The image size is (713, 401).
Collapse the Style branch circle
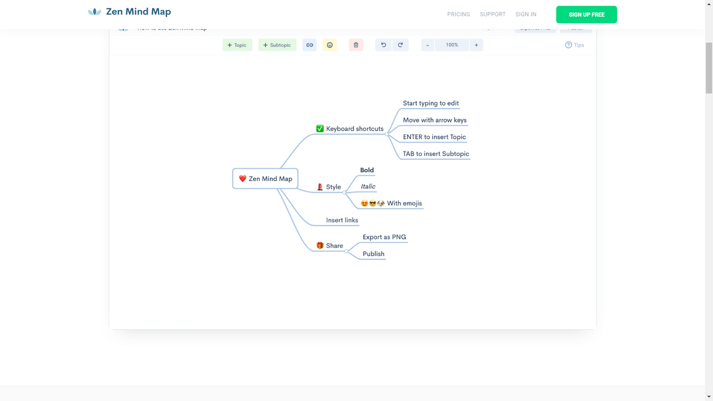[344, 192]
